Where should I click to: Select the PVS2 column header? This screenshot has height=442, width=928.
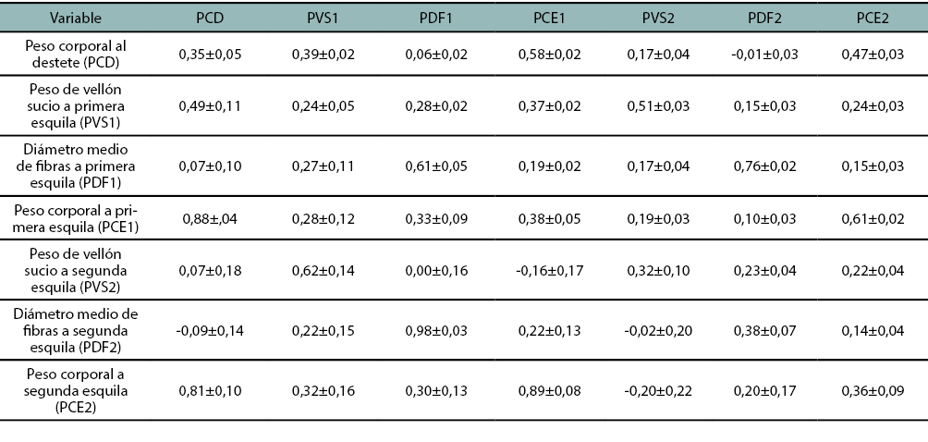pos(662,17)
